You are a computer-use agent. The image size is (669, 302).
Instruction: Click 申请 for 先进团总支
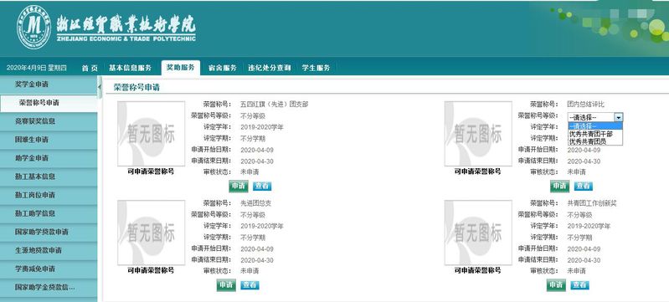click(x=226, y=285)
